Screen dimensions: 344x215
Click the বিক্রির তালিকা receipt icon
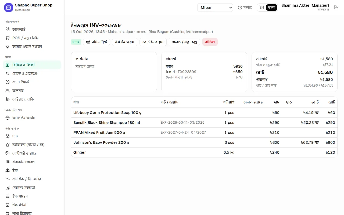pyautogui.click(x=8, y=65)
